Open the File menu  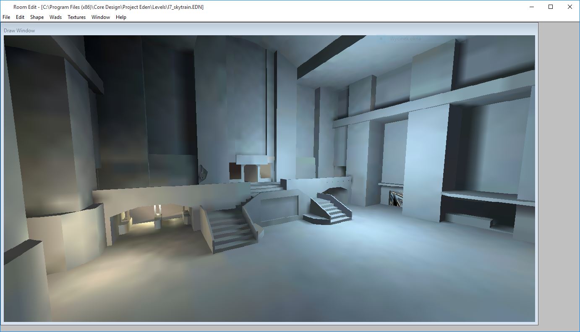[x=6, y=17]
